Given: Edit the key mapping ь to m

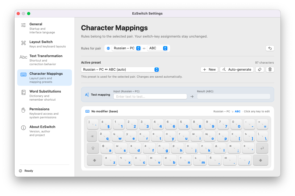Looking at the screenshot, I should click(x=200, y=160).
